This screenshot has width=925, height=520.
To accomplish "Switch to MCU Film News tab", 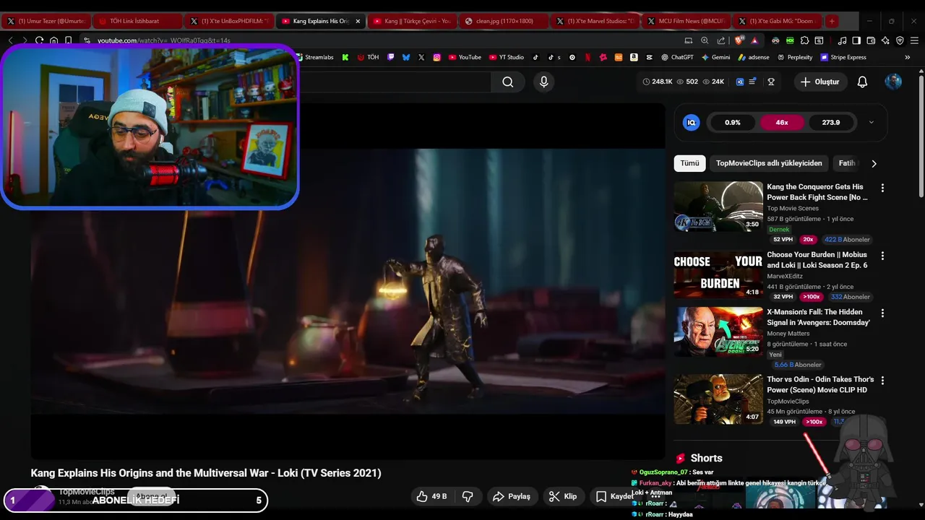I will coord(685,21).
